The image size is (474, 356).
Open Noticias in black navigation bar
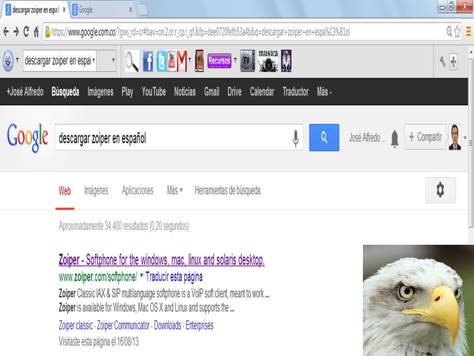pos(185,92)
